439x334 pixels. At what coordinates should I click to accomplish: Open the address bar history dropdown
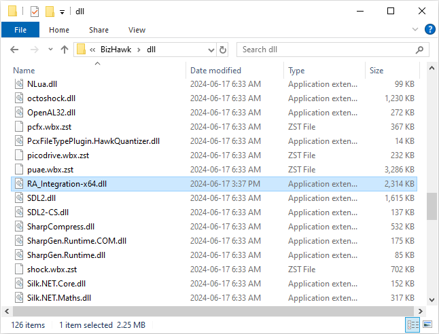[211, 50]
